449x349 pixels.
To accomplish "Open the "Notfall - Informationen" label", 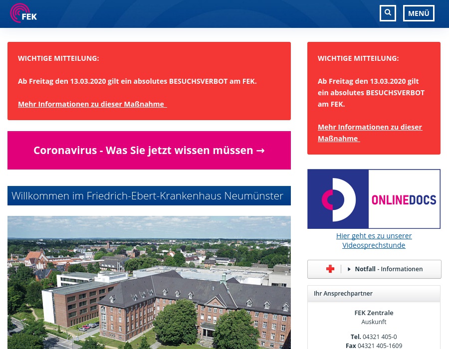I will (x=389, y=269).
